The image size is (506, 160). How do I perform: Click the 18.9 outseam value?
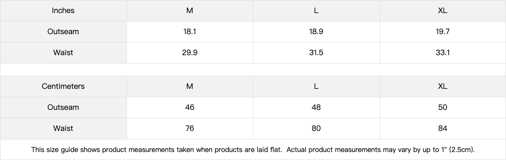[x=316, y=32]
